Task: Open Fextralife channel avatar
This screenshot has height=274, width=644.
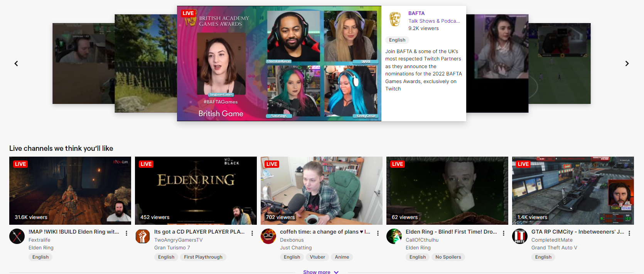Action: (x=17, y=236)
